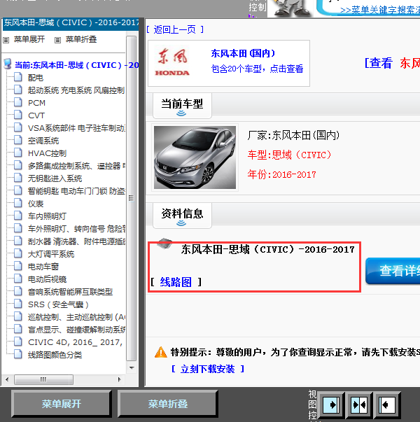Click view control center-split panel icon
The height and width of the screenshot is (422, 420).
359,405
